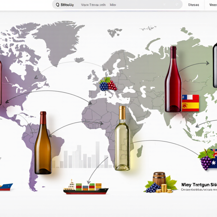Select the amber wine bottle over South America
Image resolution: width=217 pixels, height=217 pixels.
43,143
